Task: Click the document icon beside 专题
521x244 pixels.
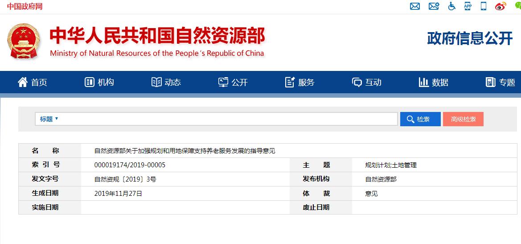Action: (x=490, y=82)
